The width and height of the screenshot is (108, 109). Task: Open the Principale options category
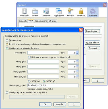pyautogui.click(x=24, y=12)
